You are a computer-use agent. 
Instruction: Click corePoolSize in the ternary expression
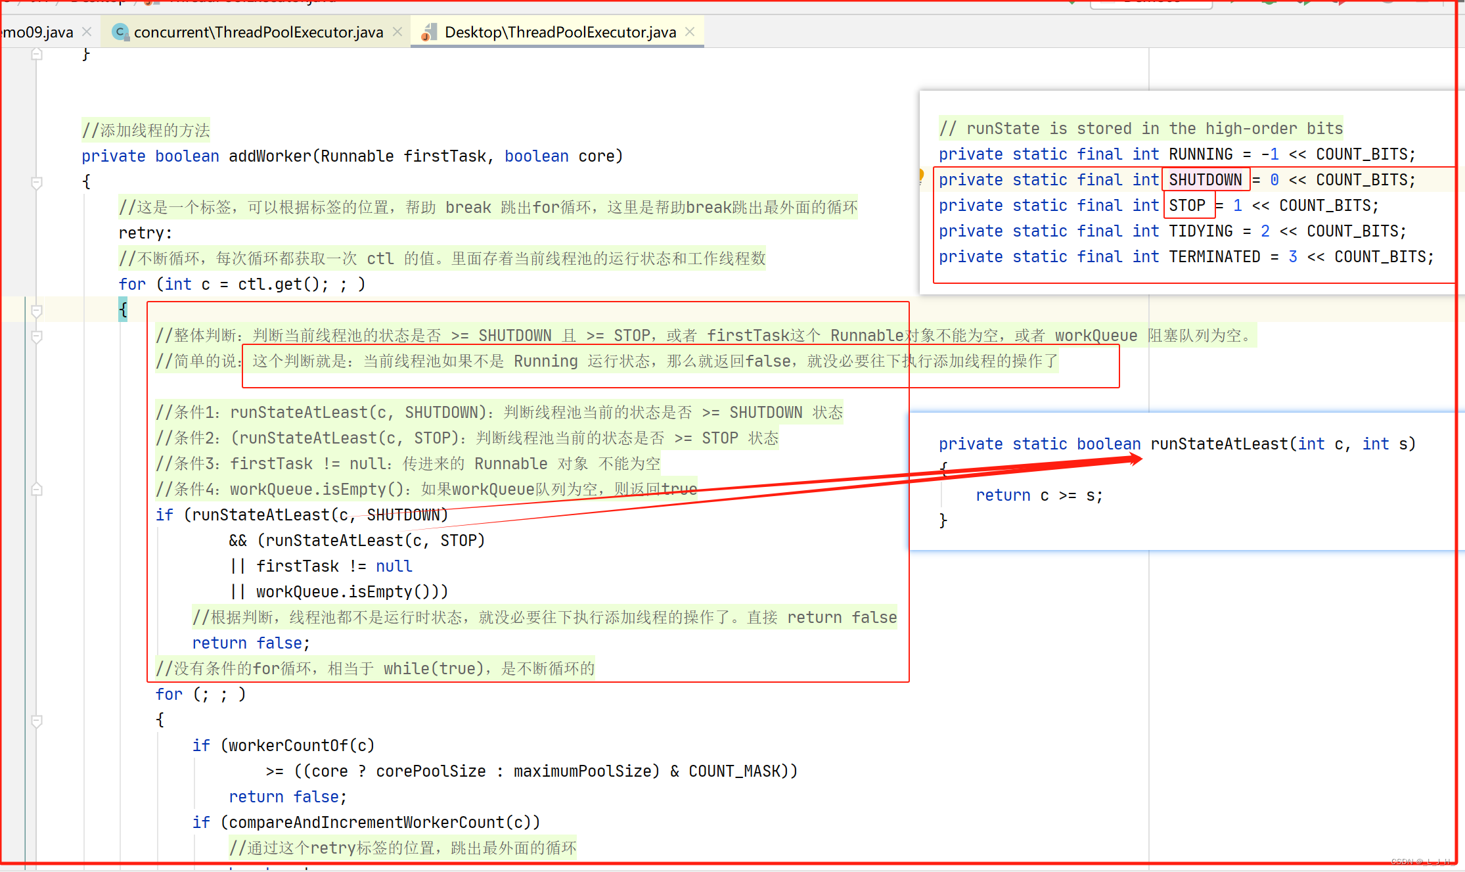pos(431,771)
